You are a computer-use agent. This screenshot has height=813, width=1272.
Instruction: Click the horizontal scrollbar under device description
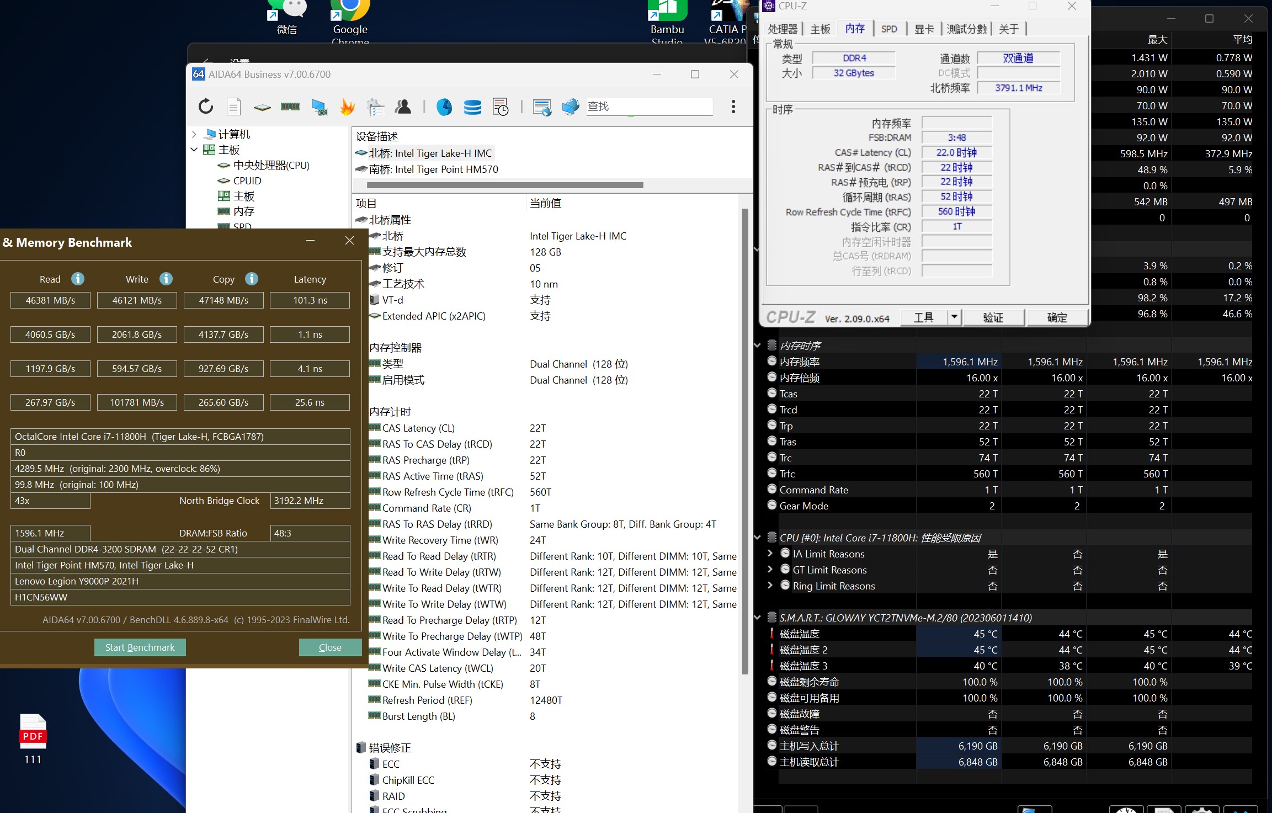pos(505,185)
